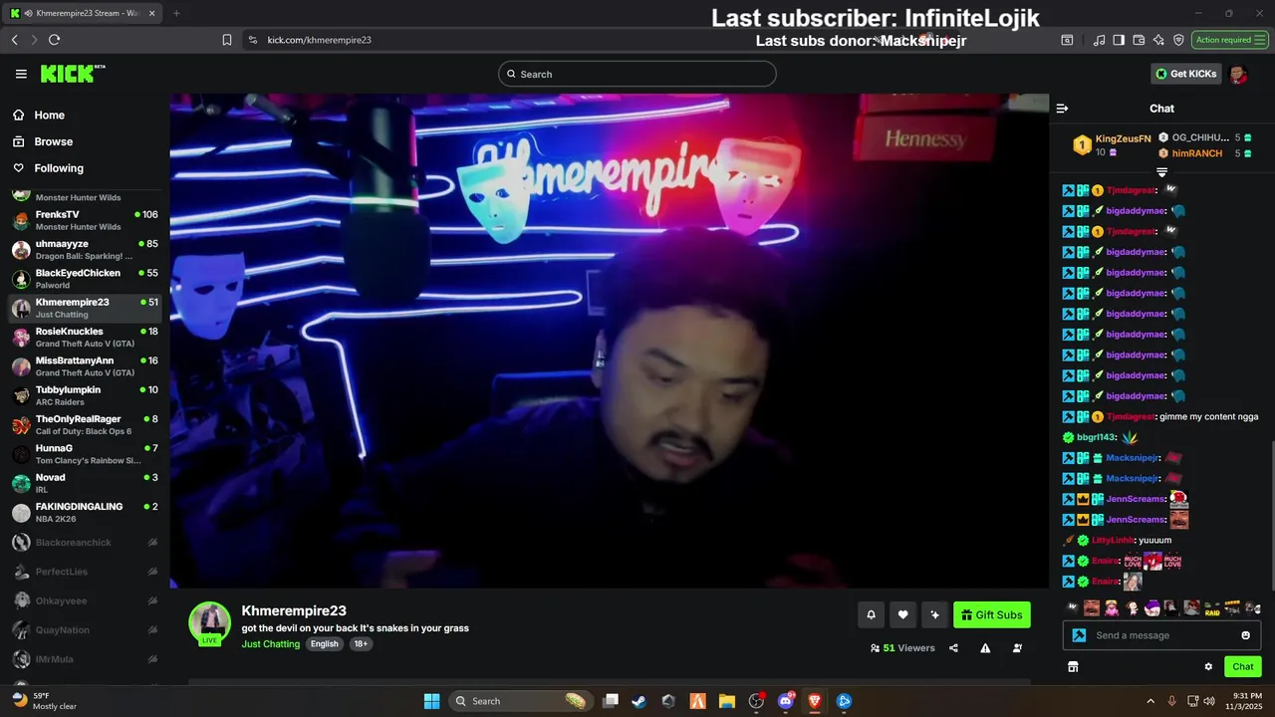The height and width of the screenshot is (717, 1275).
Task: Open Tubbylumpkin channel in the sidebar
Action: click(85, 395)
